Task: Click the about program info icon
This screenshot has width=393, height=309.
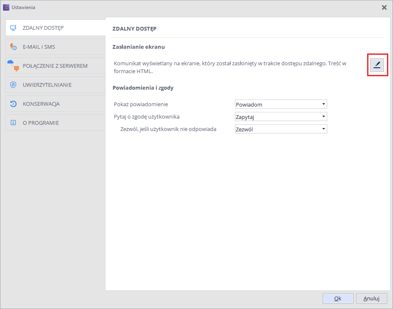Action: 13,123
